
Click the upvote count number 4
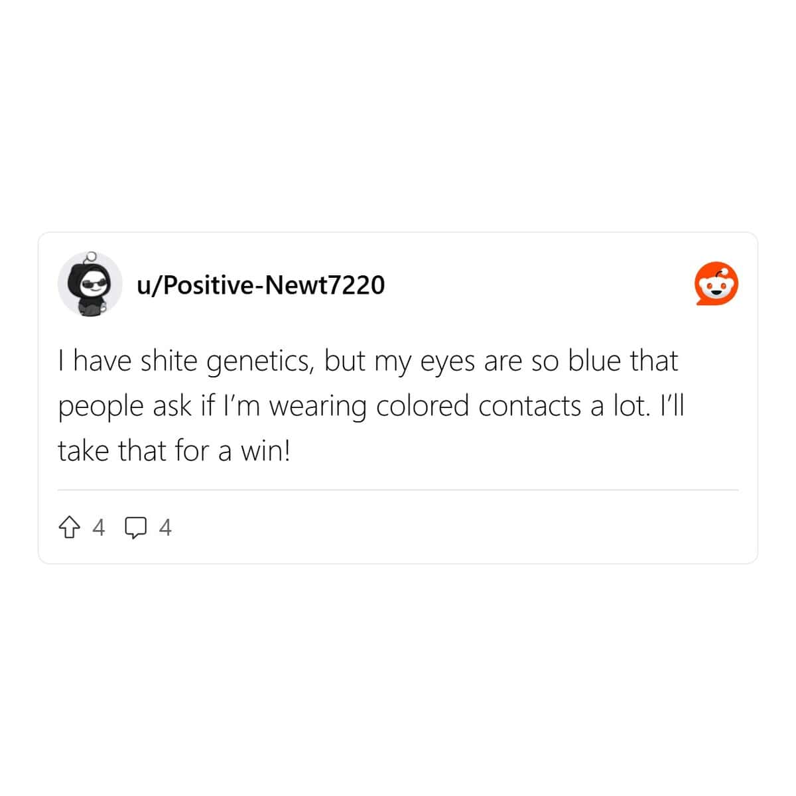point(99,528)
